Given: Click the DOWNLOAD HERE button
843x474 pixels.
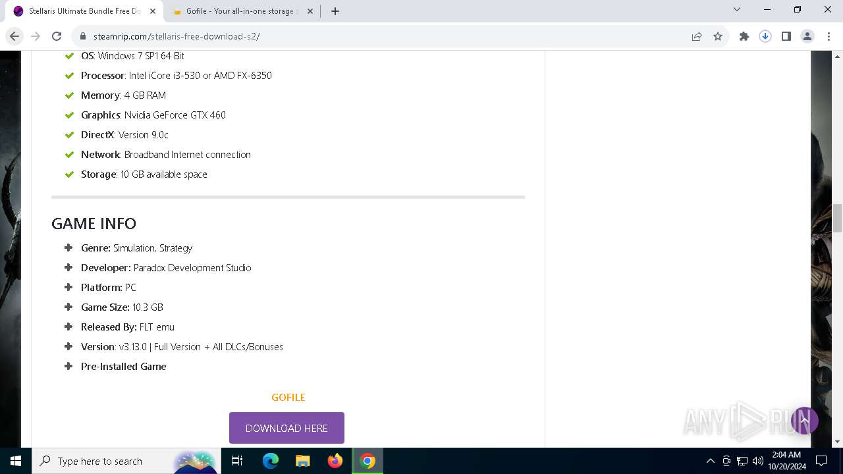Looking at the screenshot, I should point(286,428).
